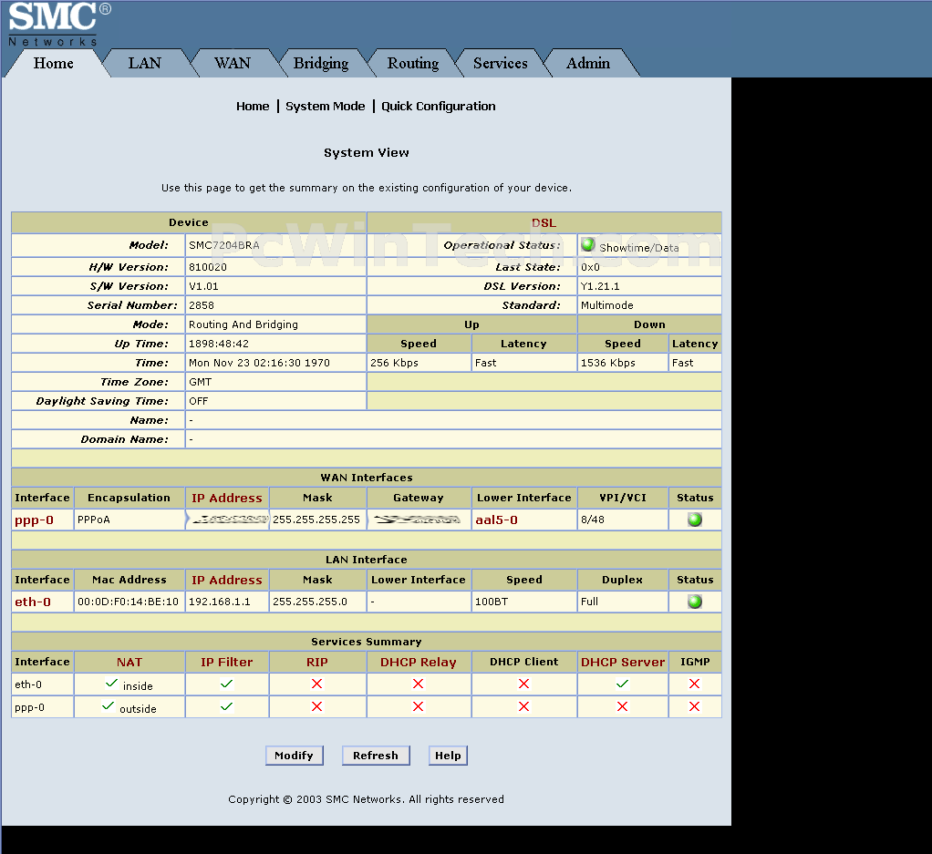Image resolution: width=932 pixels, height=854 pixels.
Task: Click the eth-0 LAN status green light
Action: click(694, 602)
